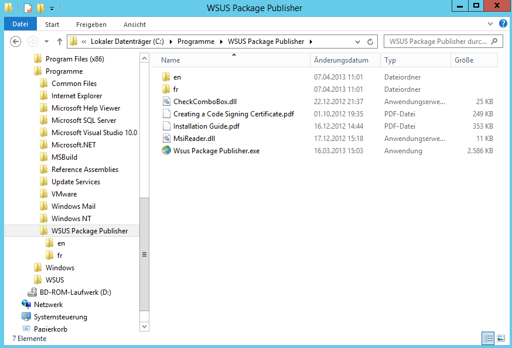The image size is (512, 348).
Task: Select Windows Mail folder in tree
Action: point(73,206)
